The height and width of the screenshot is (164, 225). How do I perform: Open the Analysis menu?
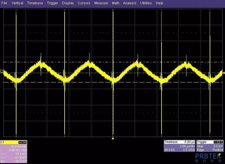(130, 3)
